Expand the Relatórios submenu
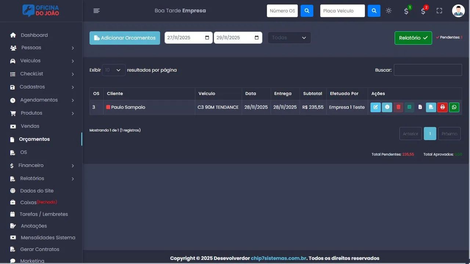The height and width of the screenshot is (264, 470). (73, 179)
